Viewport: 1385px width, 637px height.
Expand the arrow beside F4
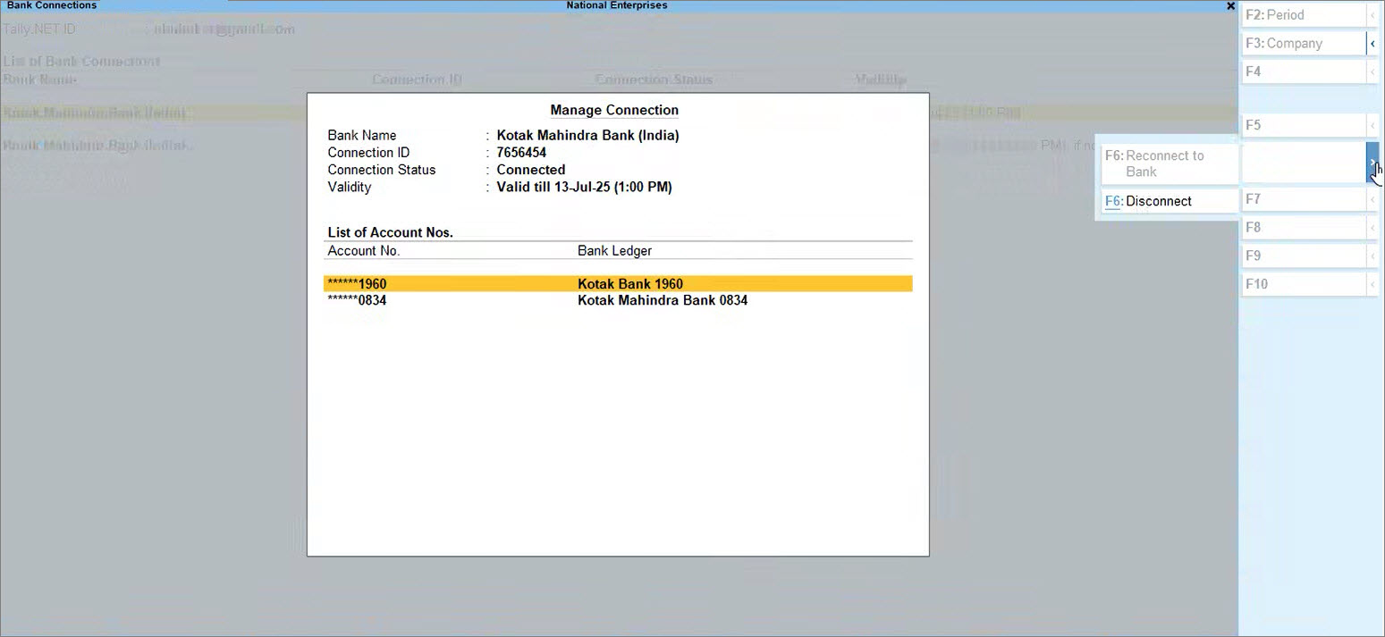coord(1372,71)
